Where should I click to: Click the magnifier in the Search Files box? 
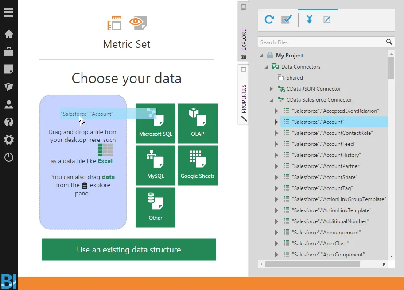click(x=389, y=42)
